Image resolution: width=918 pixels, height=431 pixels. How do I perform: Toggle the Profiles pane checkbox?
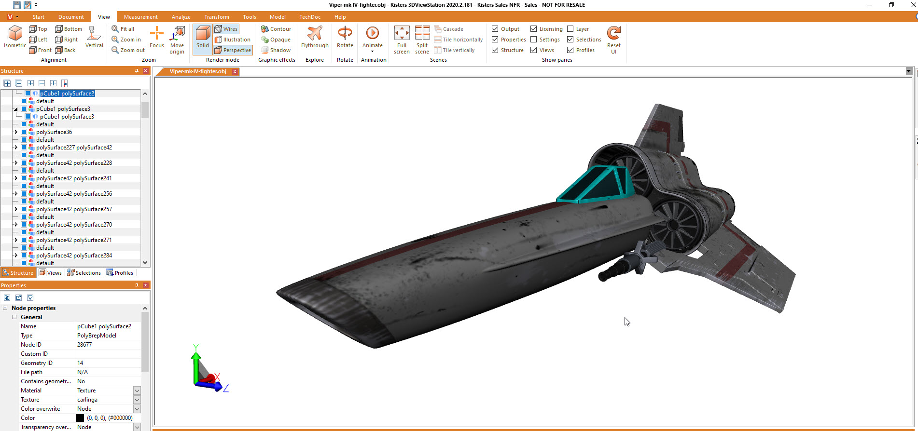click(570, 50)
